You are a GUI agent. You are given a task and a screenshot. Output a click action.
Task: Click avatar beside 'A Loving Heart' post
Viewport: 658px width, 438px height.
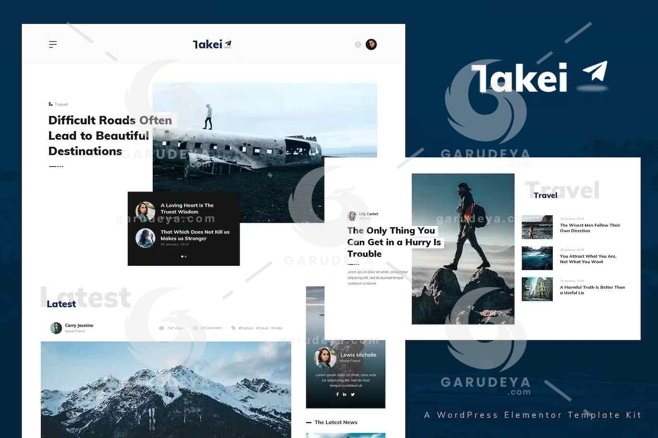point(145,211)
